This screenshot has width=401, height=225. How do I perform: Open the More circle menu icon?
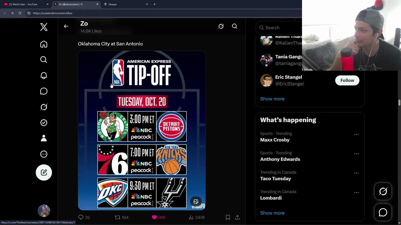[x=44, y=154]
